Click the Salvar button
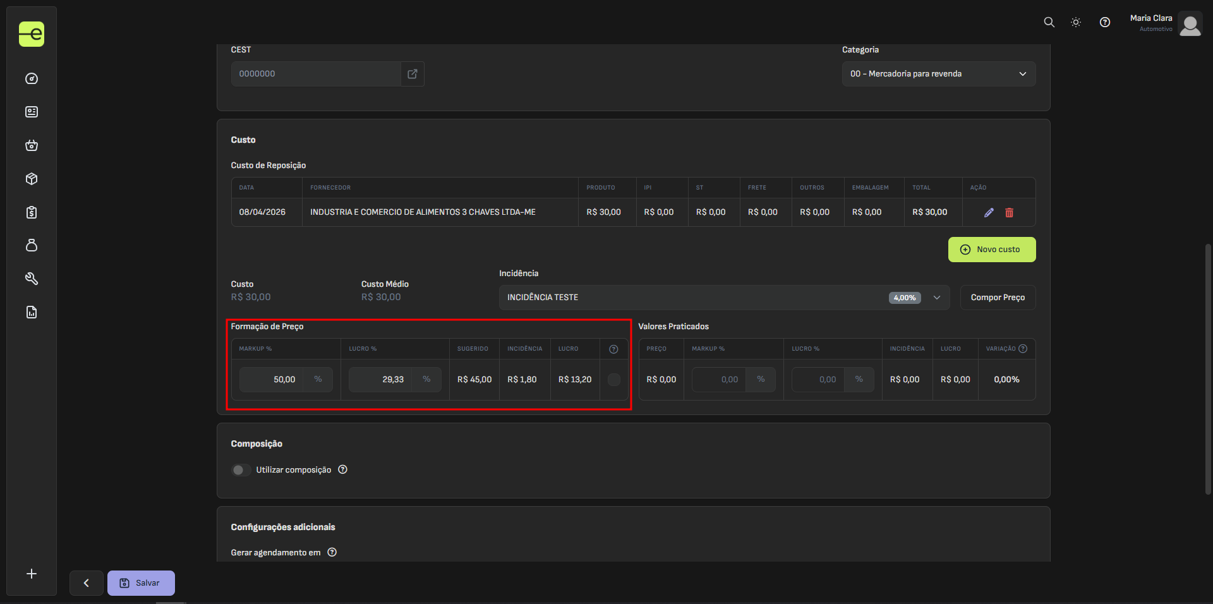The image size is (1213, 604). [141, 583]
